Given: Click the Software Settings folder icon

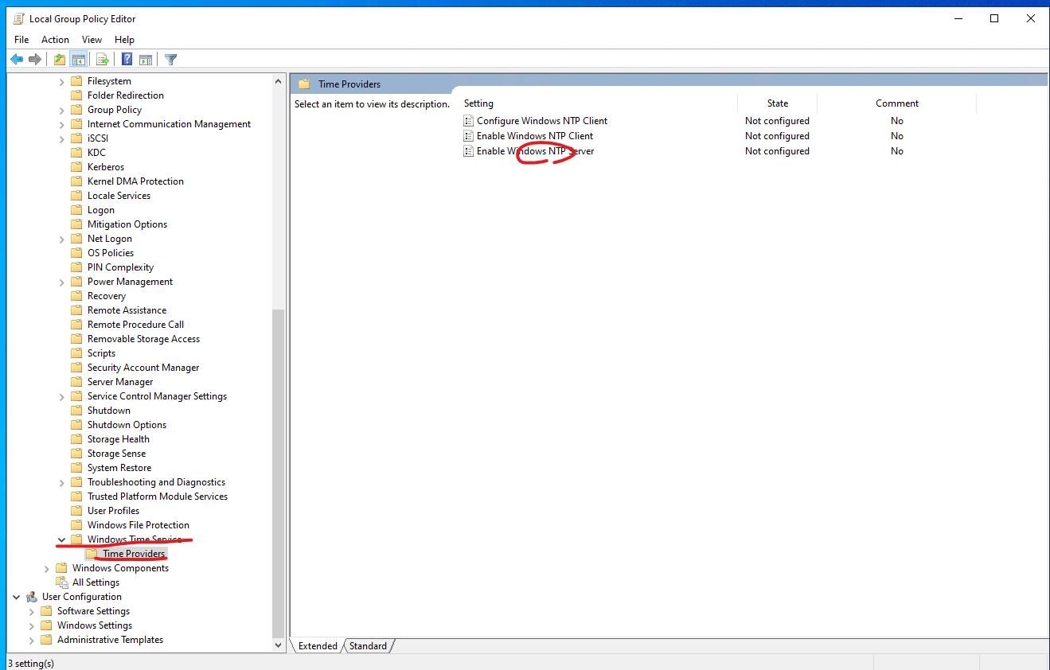Looking at the screenshot, I should click(46, 611).
